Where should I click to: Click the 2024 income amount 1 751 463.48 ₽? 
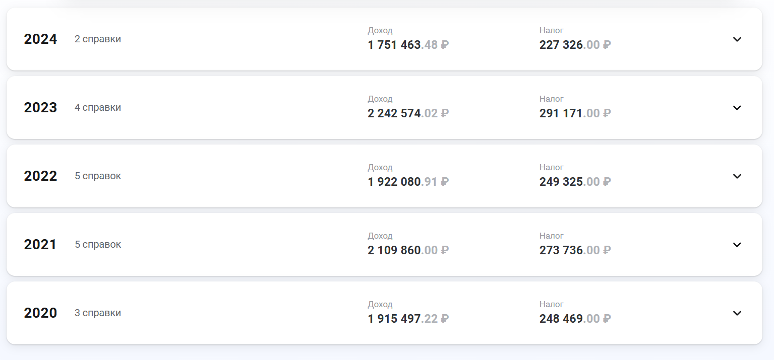tap(408, 45)
